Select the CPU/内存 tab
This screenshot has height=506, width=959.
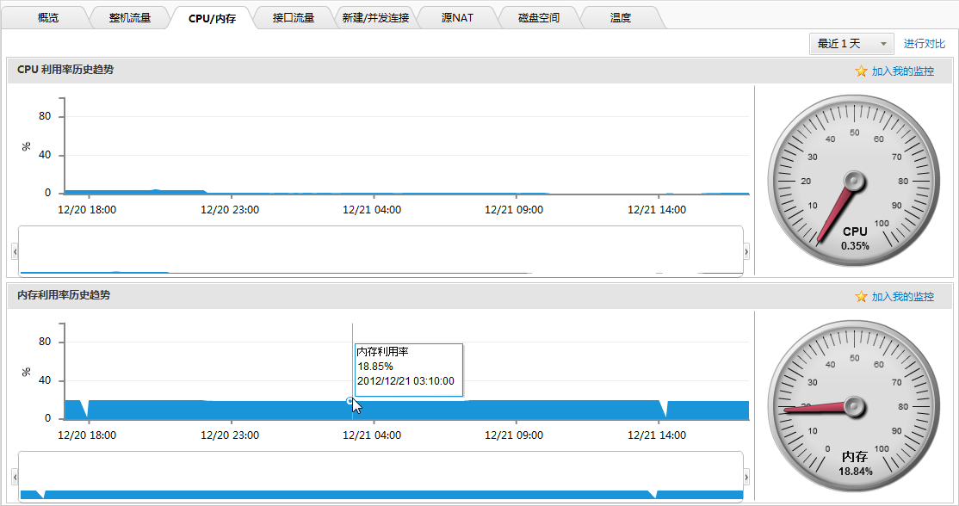(213, 18)
